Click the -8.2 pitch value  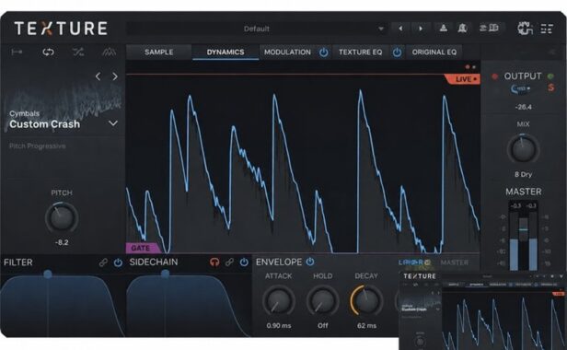(x=62, y=242)
